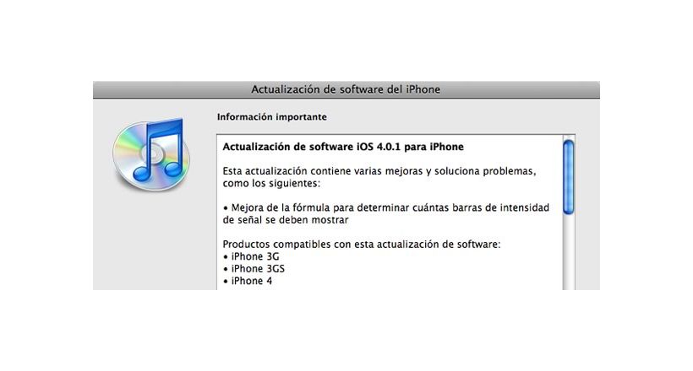
Task: Click the iTunes music note disc icon
Action: pos(151,154)
